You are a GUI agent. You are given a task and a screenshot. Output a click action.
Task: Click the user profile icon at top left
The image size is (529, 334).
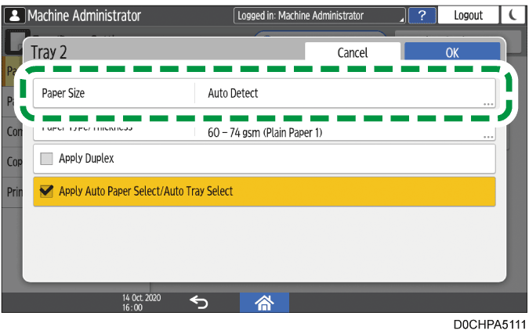pyautogui.click(x=15, y=15)
